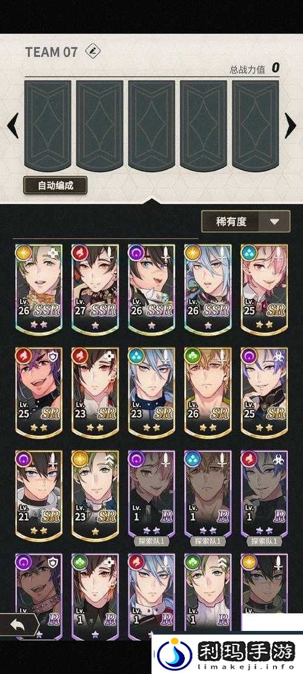Viewport: 303px width, 674px height.
Task: Tap the back arrow icon at bottom left
Action: [18, 625]
